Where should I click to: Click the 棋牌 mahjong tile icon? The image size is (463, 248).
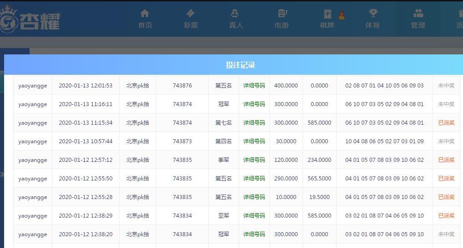pyautogui.click(x=327, y=14)
